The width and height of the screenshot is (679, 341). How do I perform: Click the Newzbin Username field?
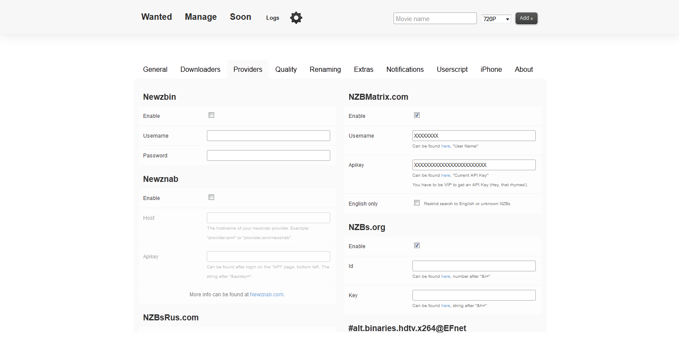[268, 135]
